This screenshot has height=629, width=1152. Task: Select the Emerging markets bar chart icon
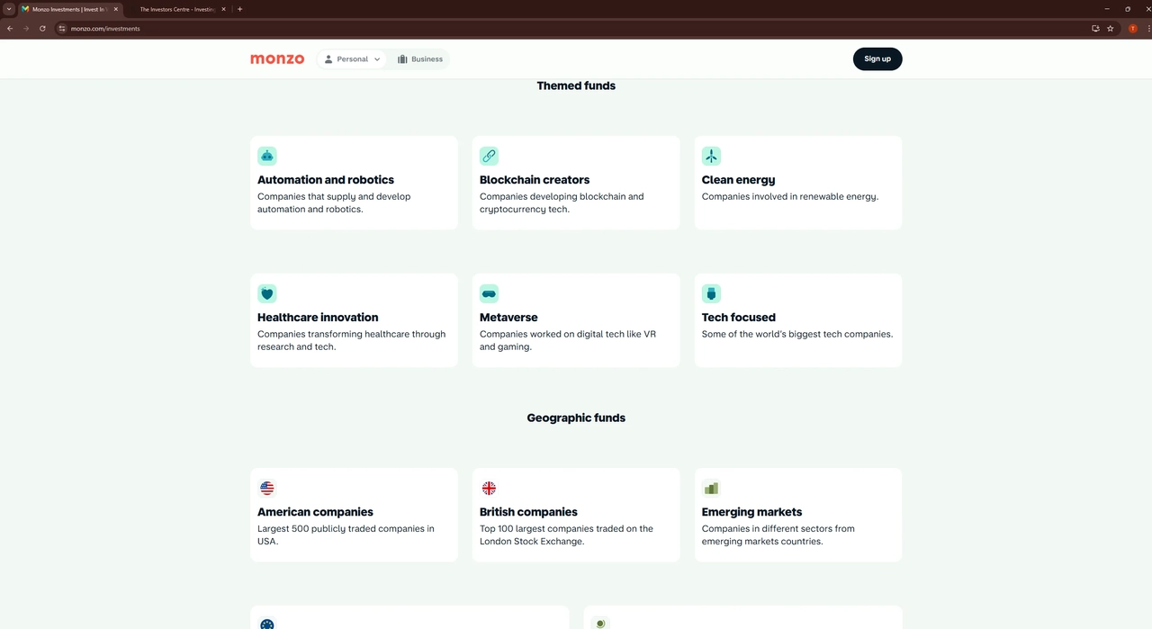pos(711,487)
